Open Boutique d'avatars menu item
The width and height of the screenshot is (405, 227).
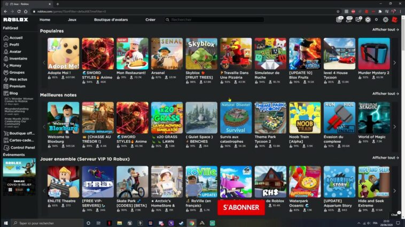coord(111,20)
